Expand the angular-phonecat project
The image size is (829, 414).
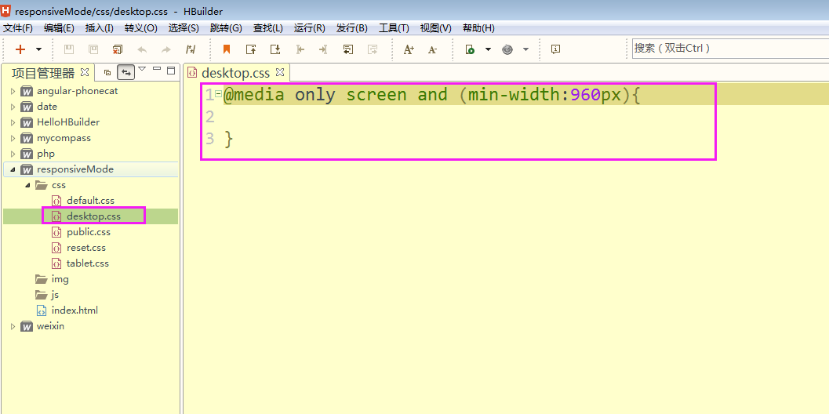[x=13, y=91]
